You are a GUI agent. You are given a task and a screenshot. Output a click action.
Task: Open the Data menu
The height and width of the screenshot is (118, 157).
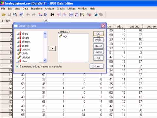click(26, 9)
